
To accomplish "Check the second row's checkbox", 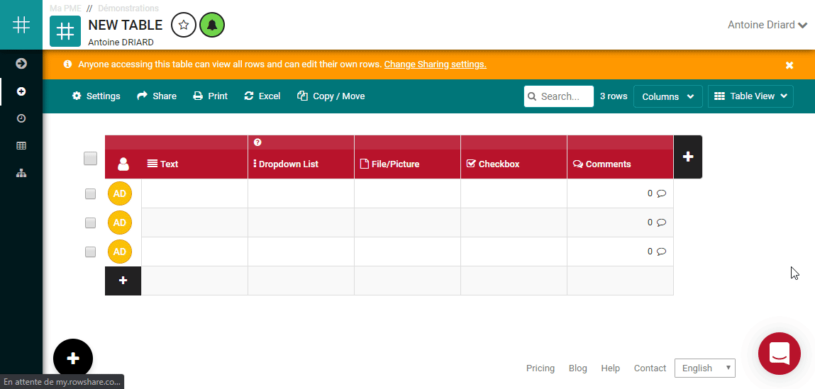I will click(91, 222).
